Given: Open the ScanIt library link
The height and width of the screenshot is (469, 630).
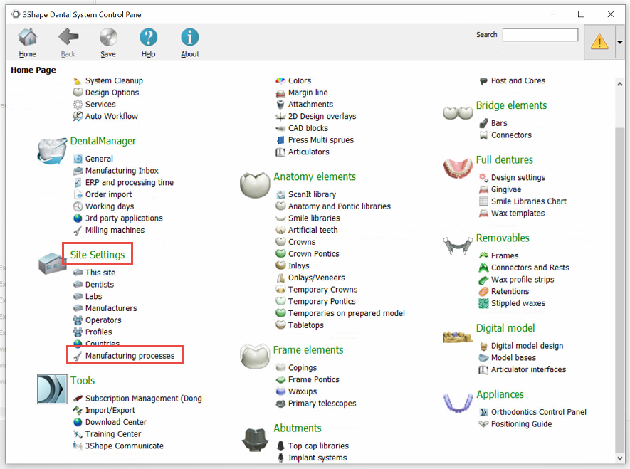Looking at the screenshot, I should tap(312, 194).
